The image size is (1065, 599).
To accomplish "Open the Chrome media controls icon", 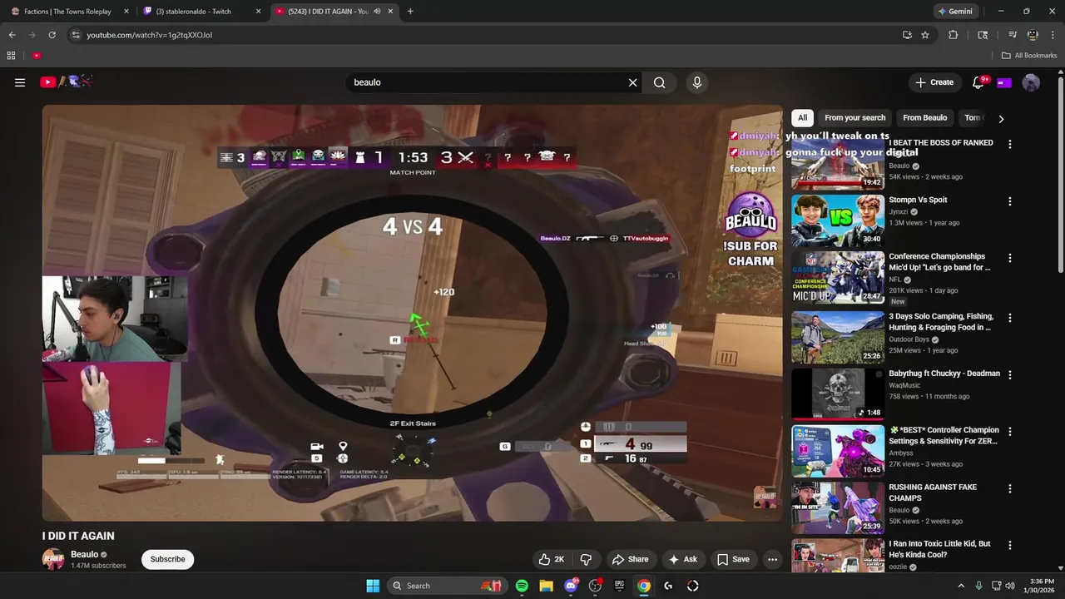I will coord(1013,35).
